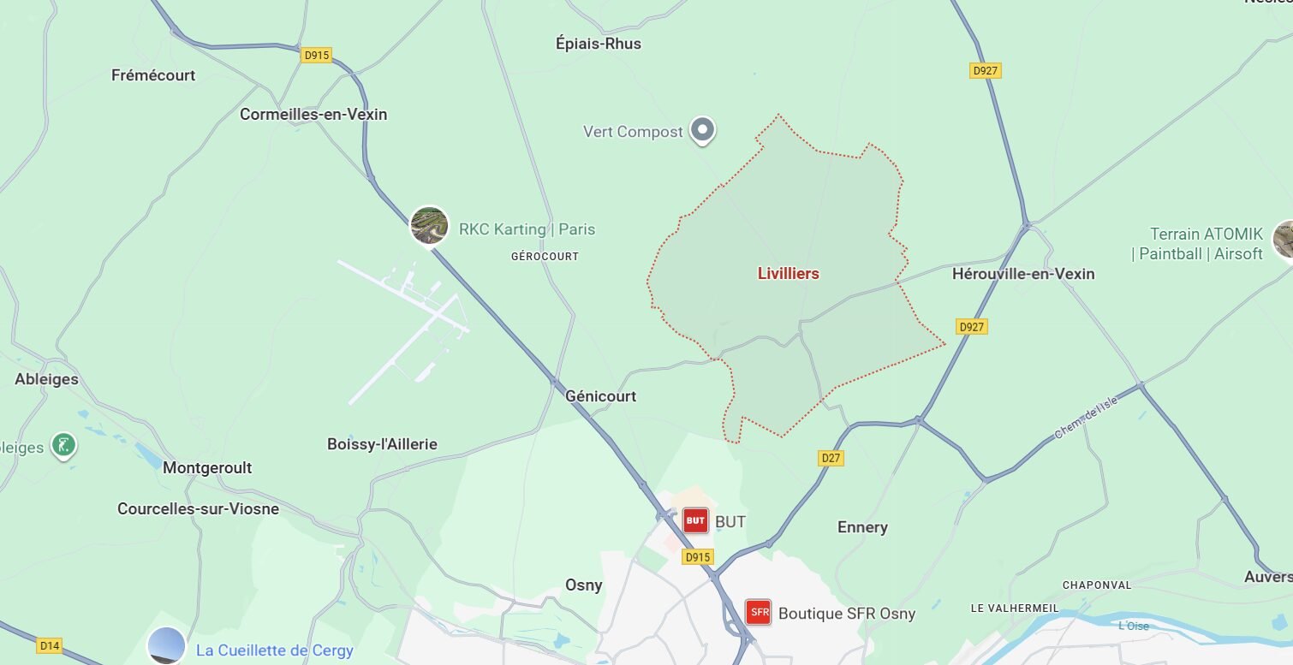
Task: Select the Boissy-l'Aillerie label
Action: pyautogui.click(x=382, y=444)
